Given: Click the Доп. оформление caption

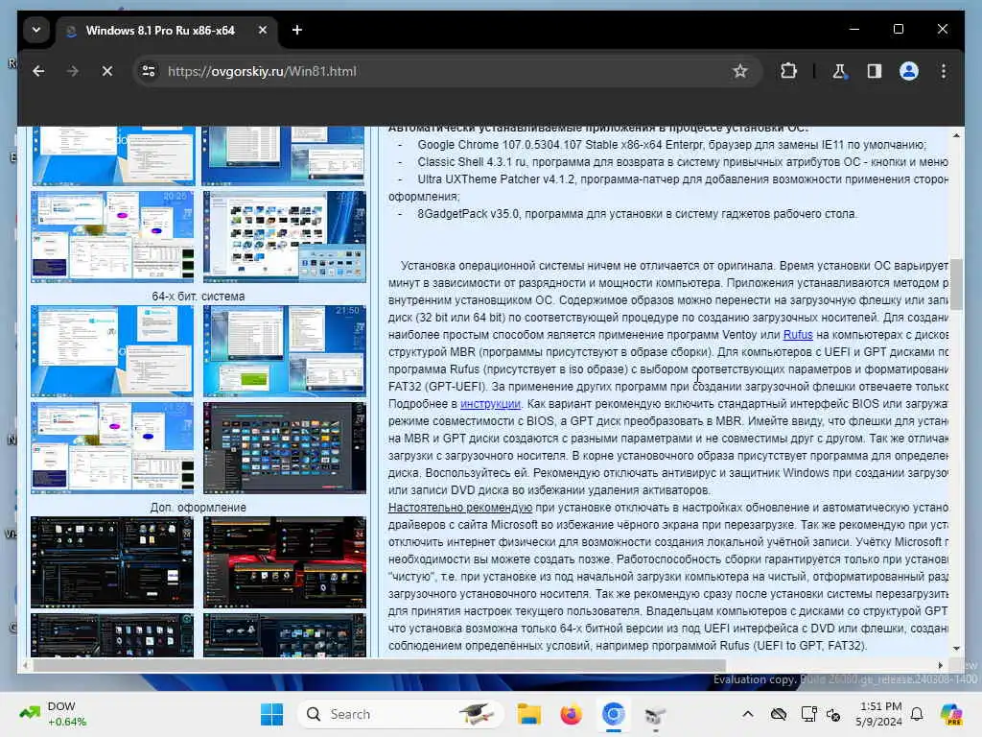Looking at the screenshot, I should tap(198, 508).
